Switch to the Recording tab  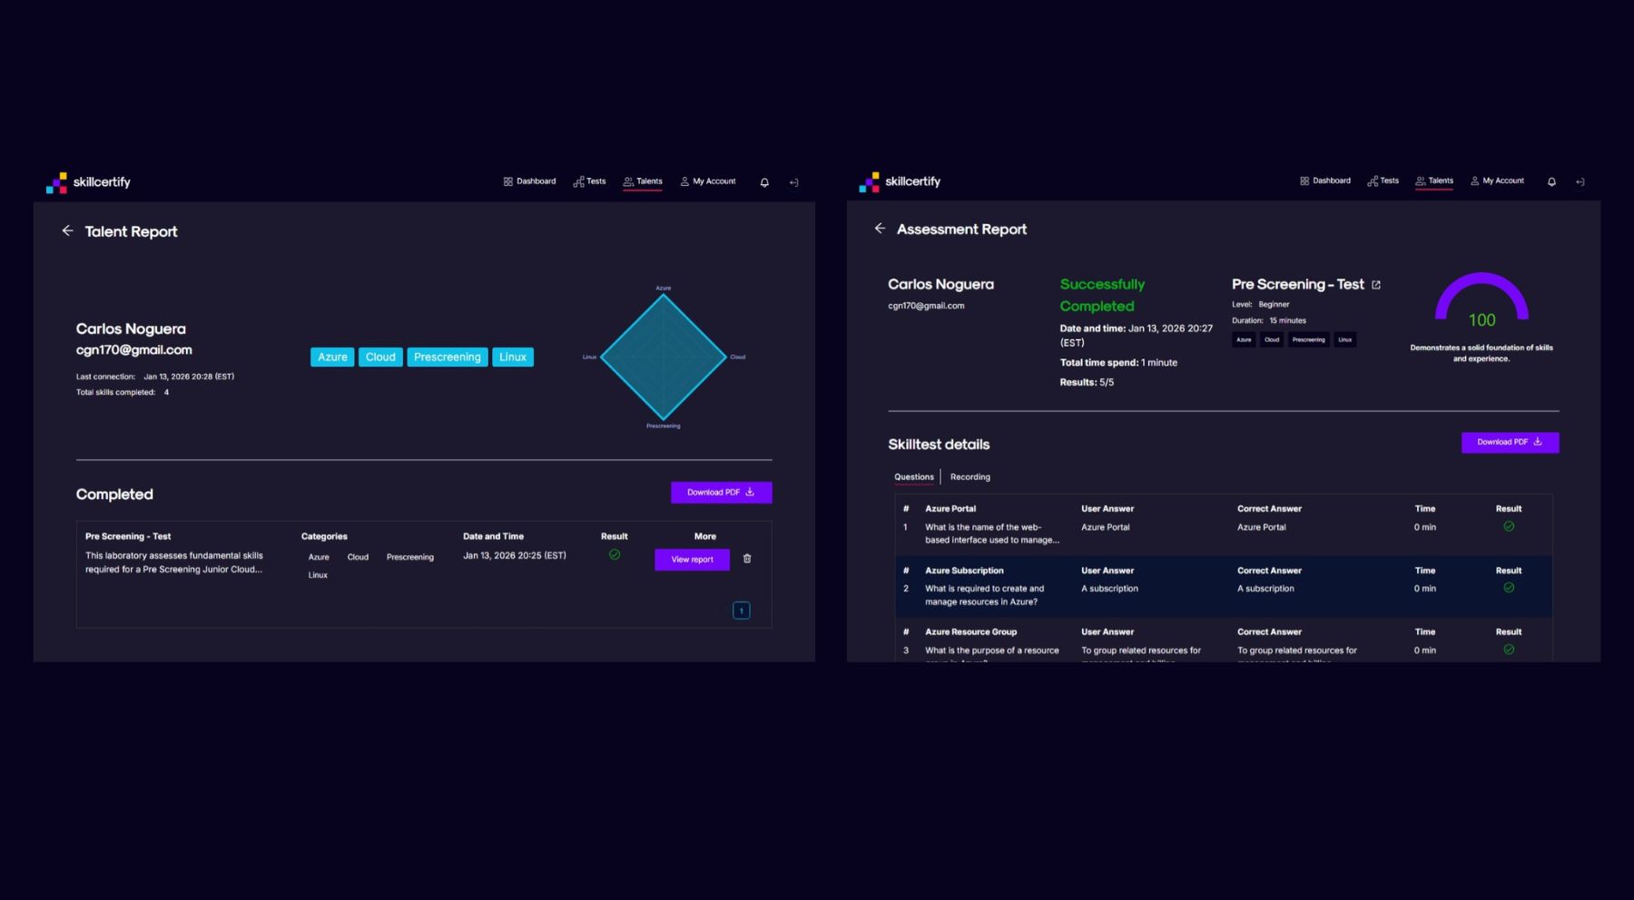tap(970, 477)
